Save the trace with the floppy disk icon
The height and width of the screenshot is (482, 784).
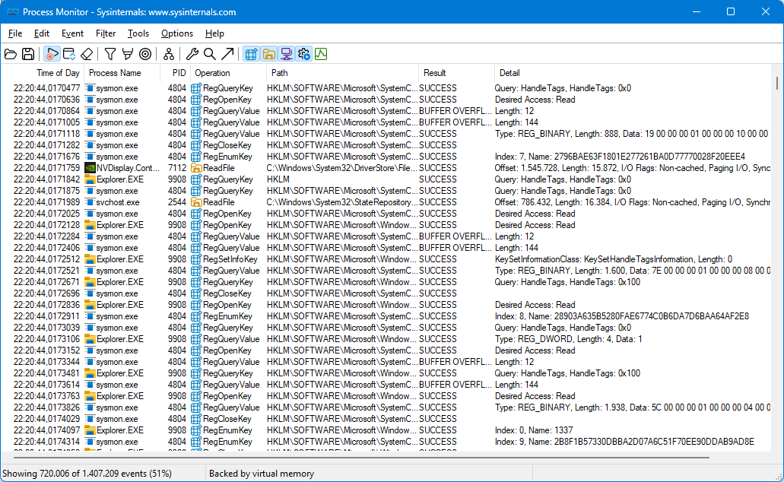coord(28,54)
